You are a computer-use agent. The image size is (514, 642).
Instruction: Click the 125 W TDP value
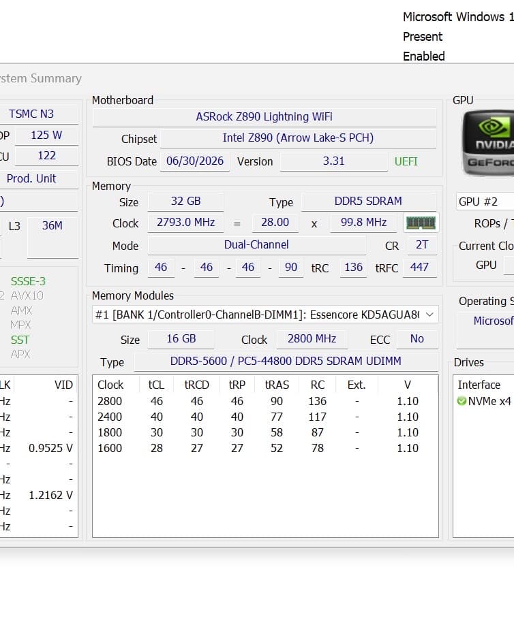tap(46, 135)
